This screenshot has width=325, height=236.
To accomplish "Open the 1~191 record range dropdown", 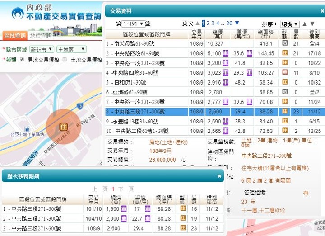I will pyautogui.click(x=133, y=24).
